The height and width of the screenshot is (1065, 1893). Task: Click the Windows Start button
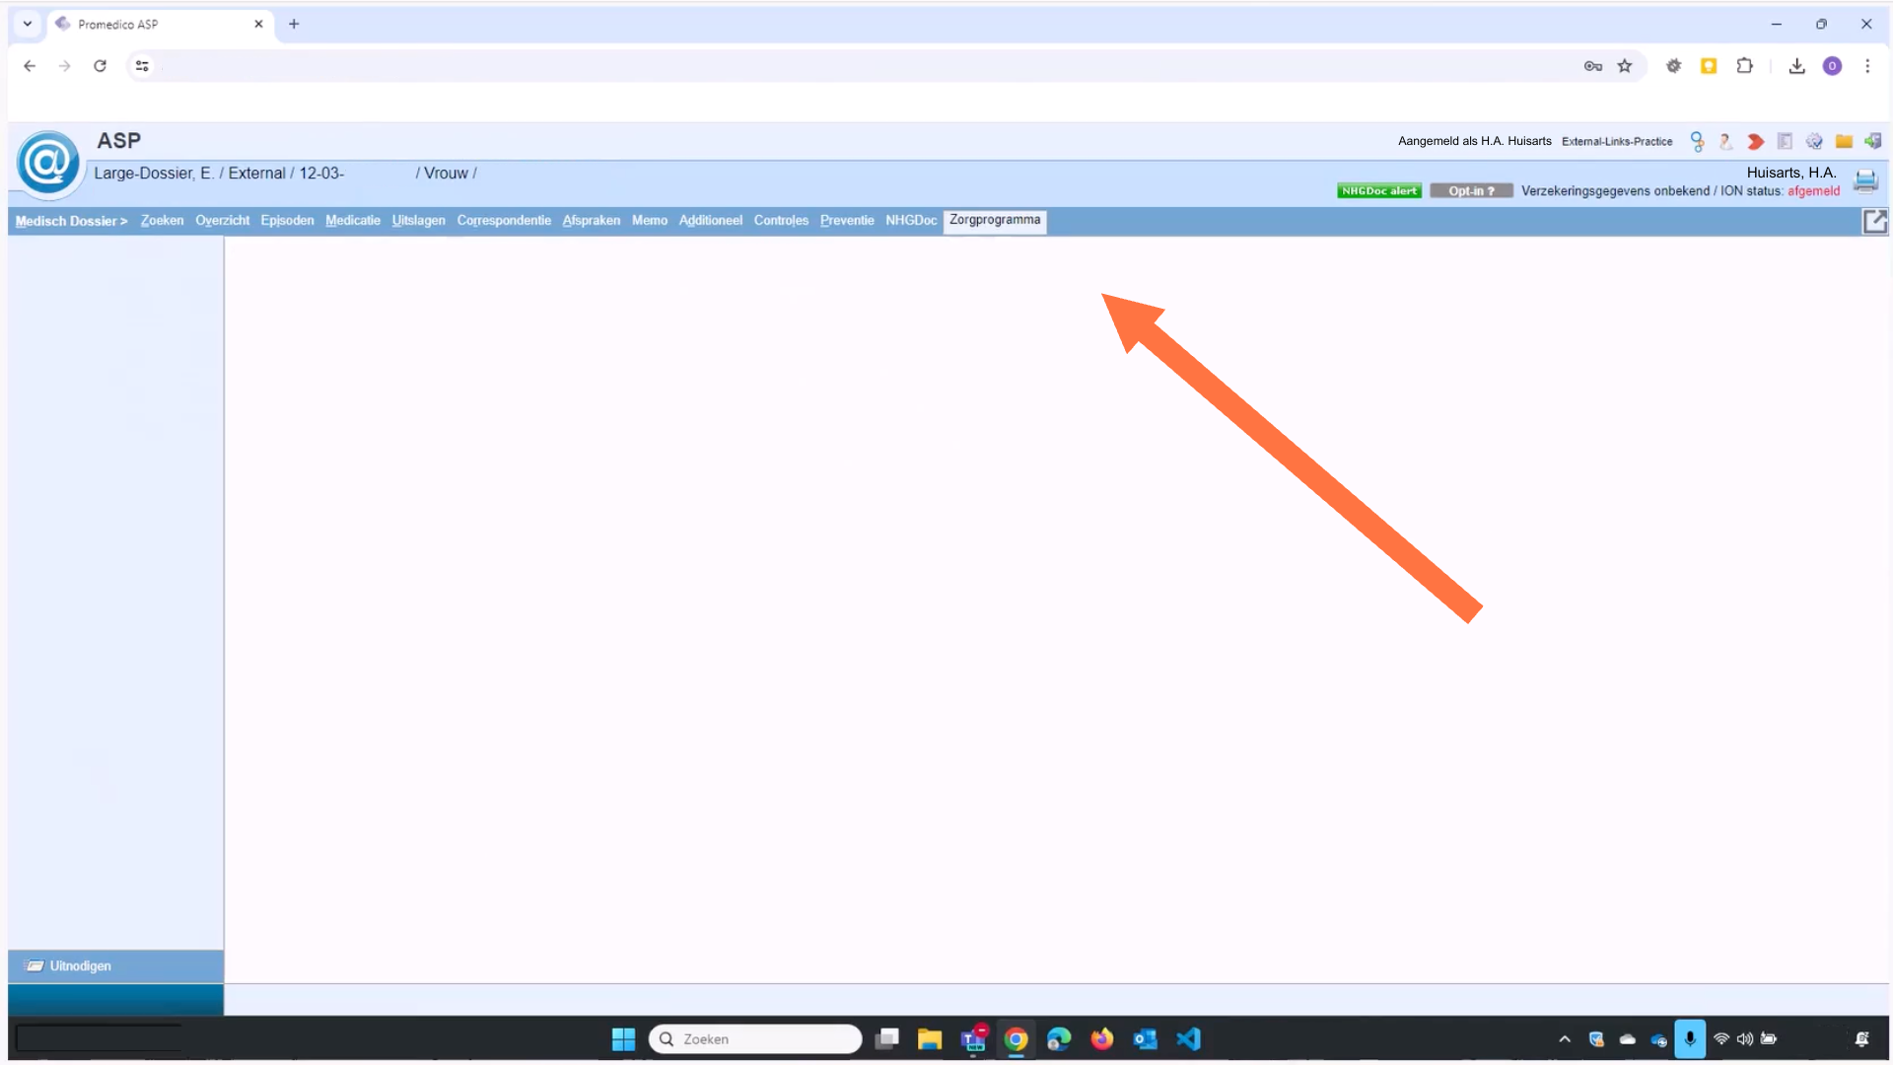click(623, 1039)
